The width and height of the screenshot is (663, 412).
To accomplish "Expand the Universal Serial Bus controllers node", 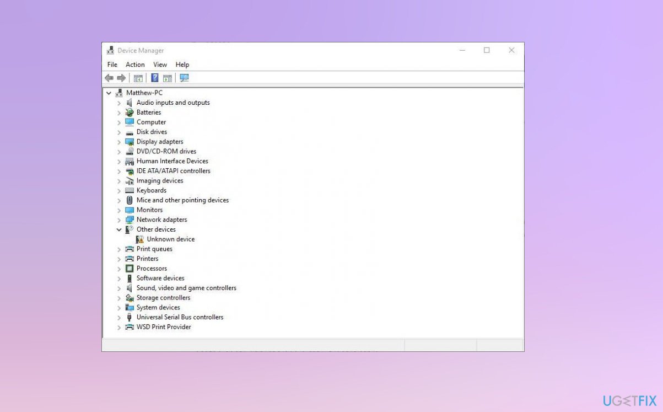I will pyautogui.click(x=119, y=317).
